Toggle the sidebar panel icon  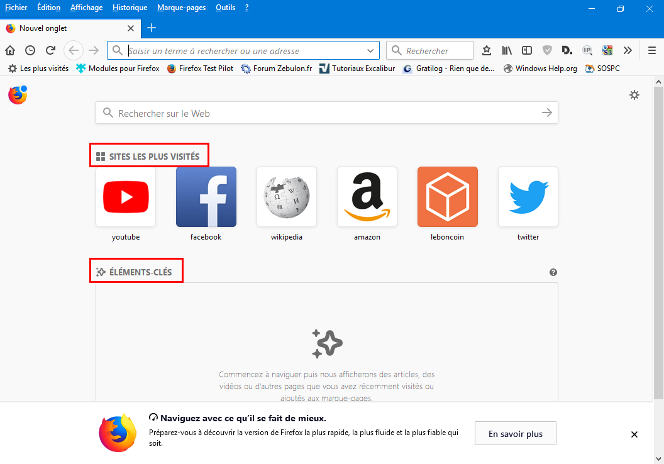point(527,50)
